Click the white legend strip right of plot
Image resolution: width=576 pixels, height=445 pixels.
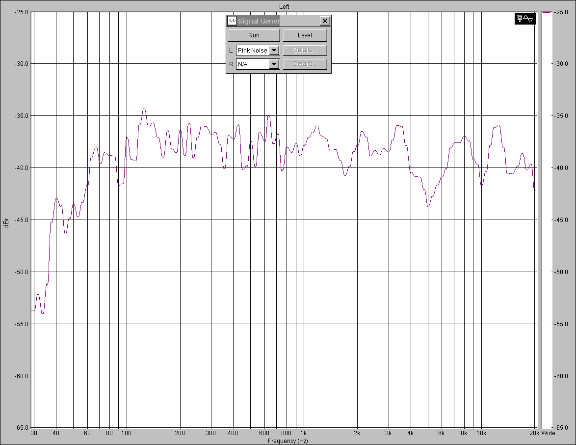coord(547,221)
